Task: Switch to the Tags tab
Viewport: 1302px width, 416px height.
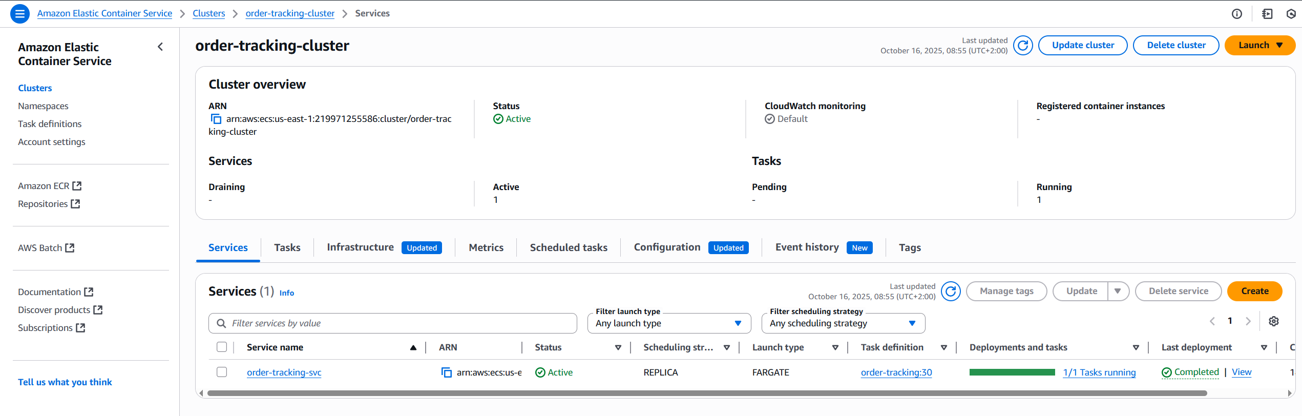Action: pos(910,248)
